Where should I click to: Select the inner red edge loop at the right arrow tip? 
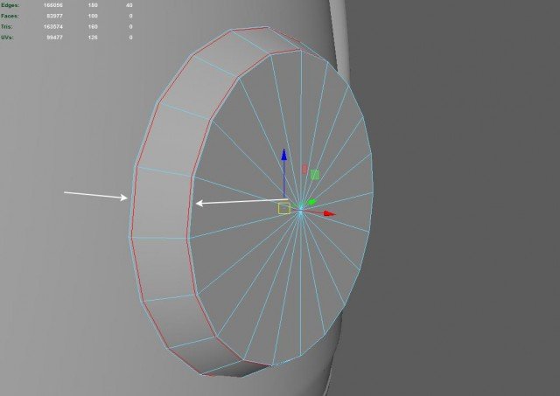tap(192, 203)
